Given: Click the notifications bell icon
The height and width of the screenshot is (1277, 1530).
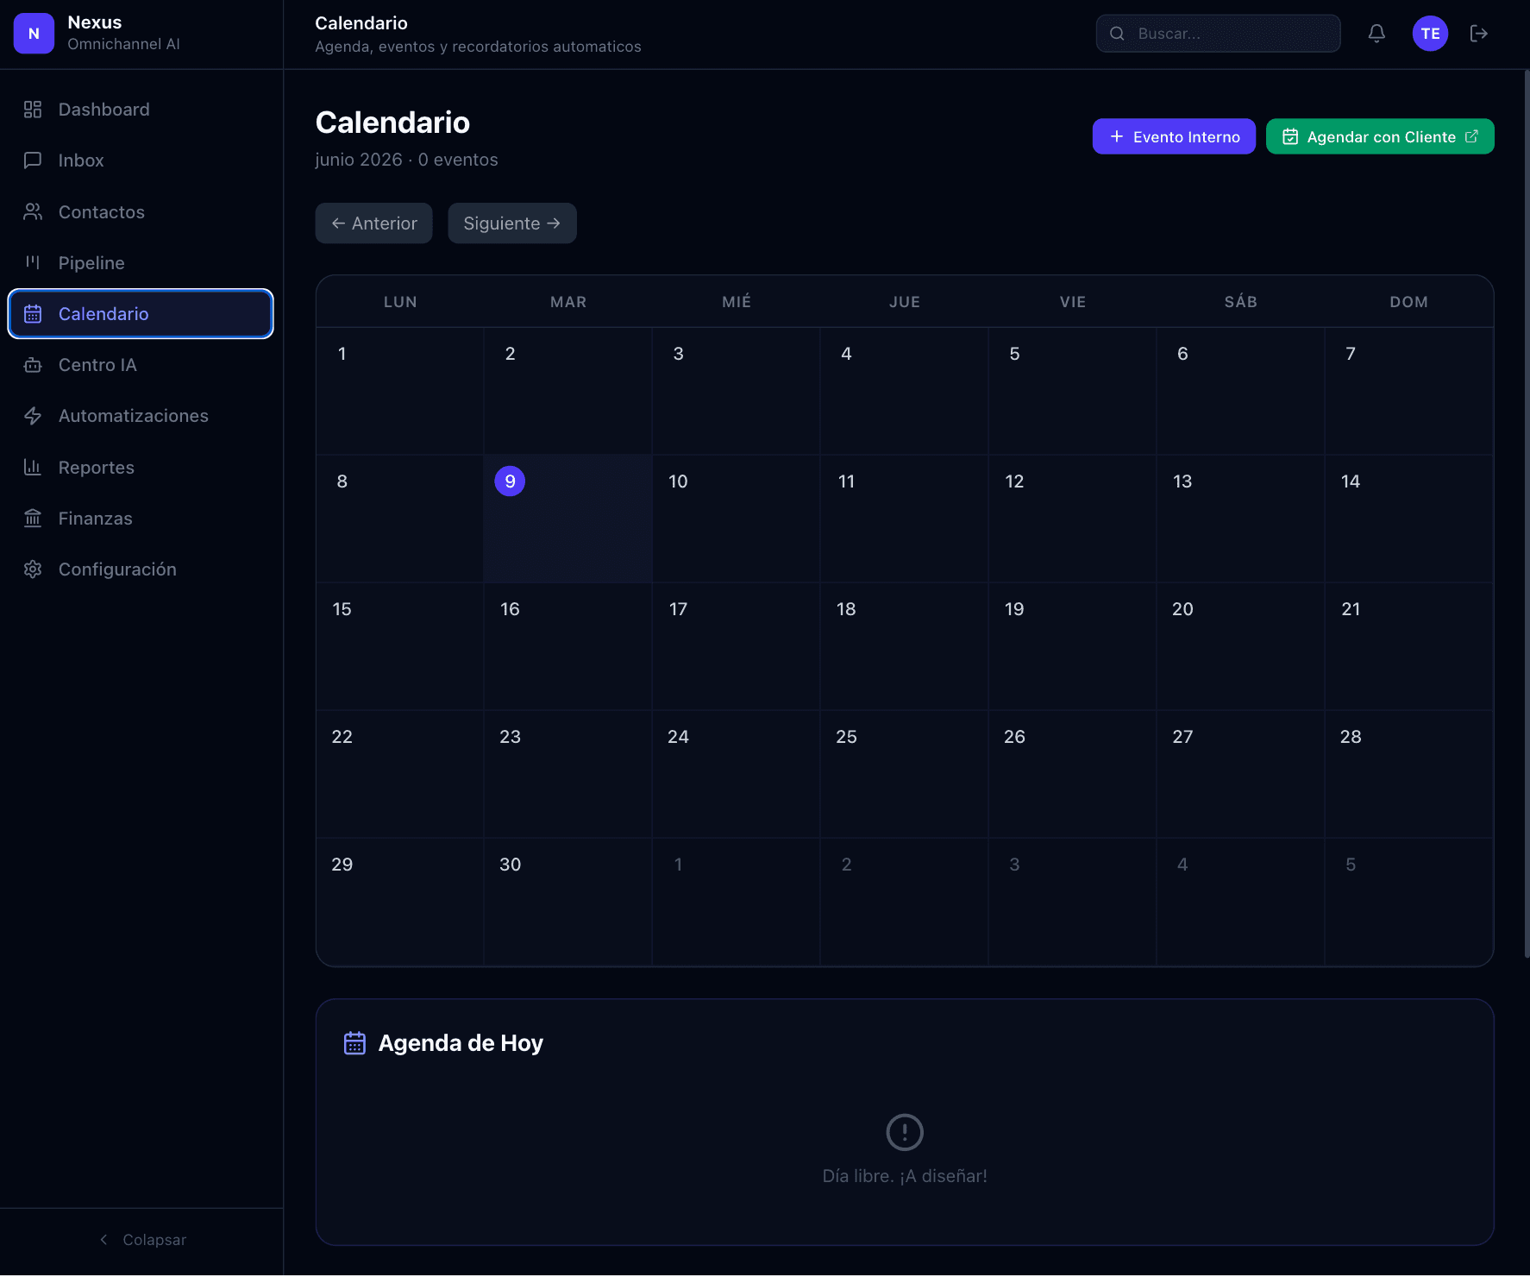Looking at the screenshot, I should pyautogui.click(x=1376, y=34).
